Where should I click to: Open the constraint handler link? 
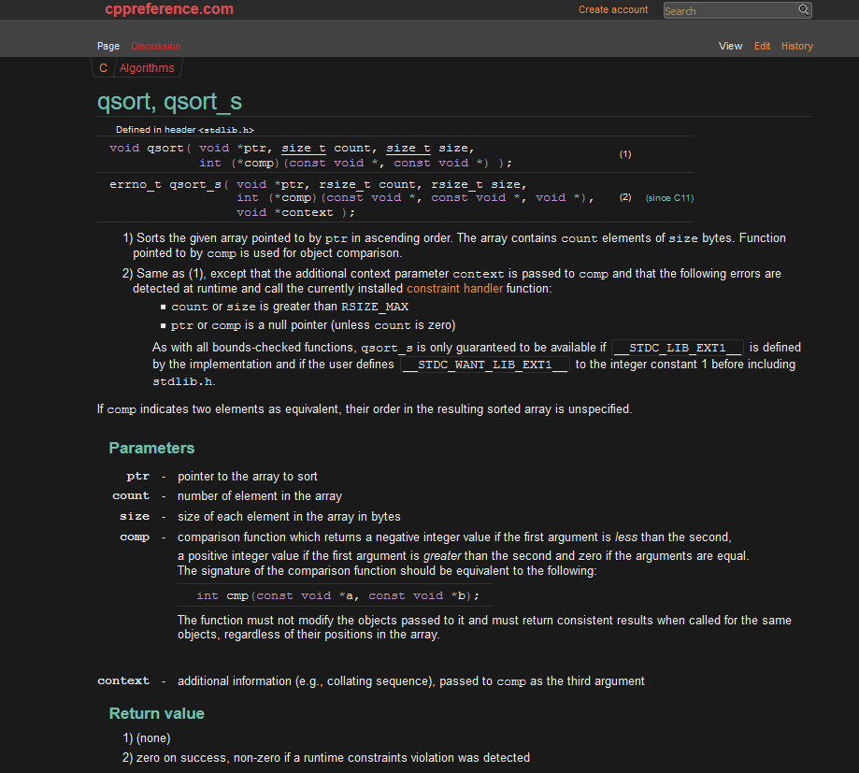click(x=454, y=288)
